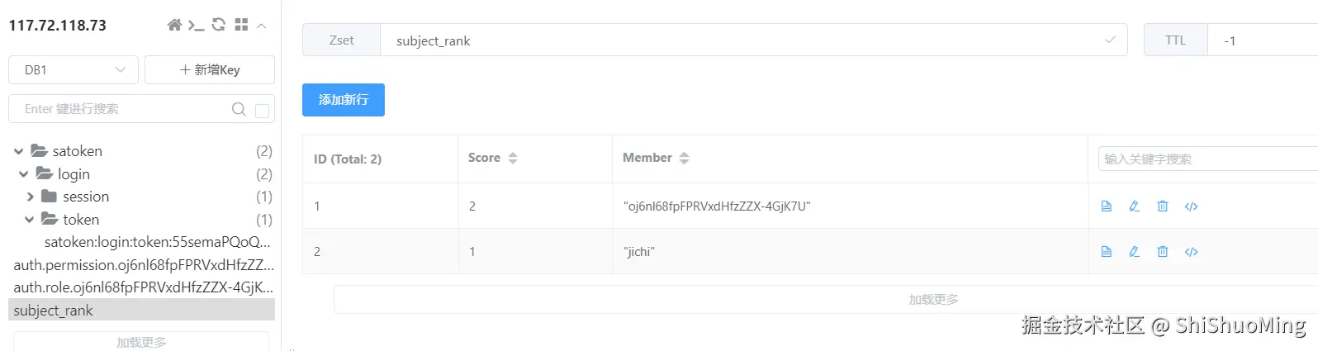Image resolution: width=1318 pixels, height=351 pixels.
Task: Select the auth.role key in the tree
Action: click(143, 287)
